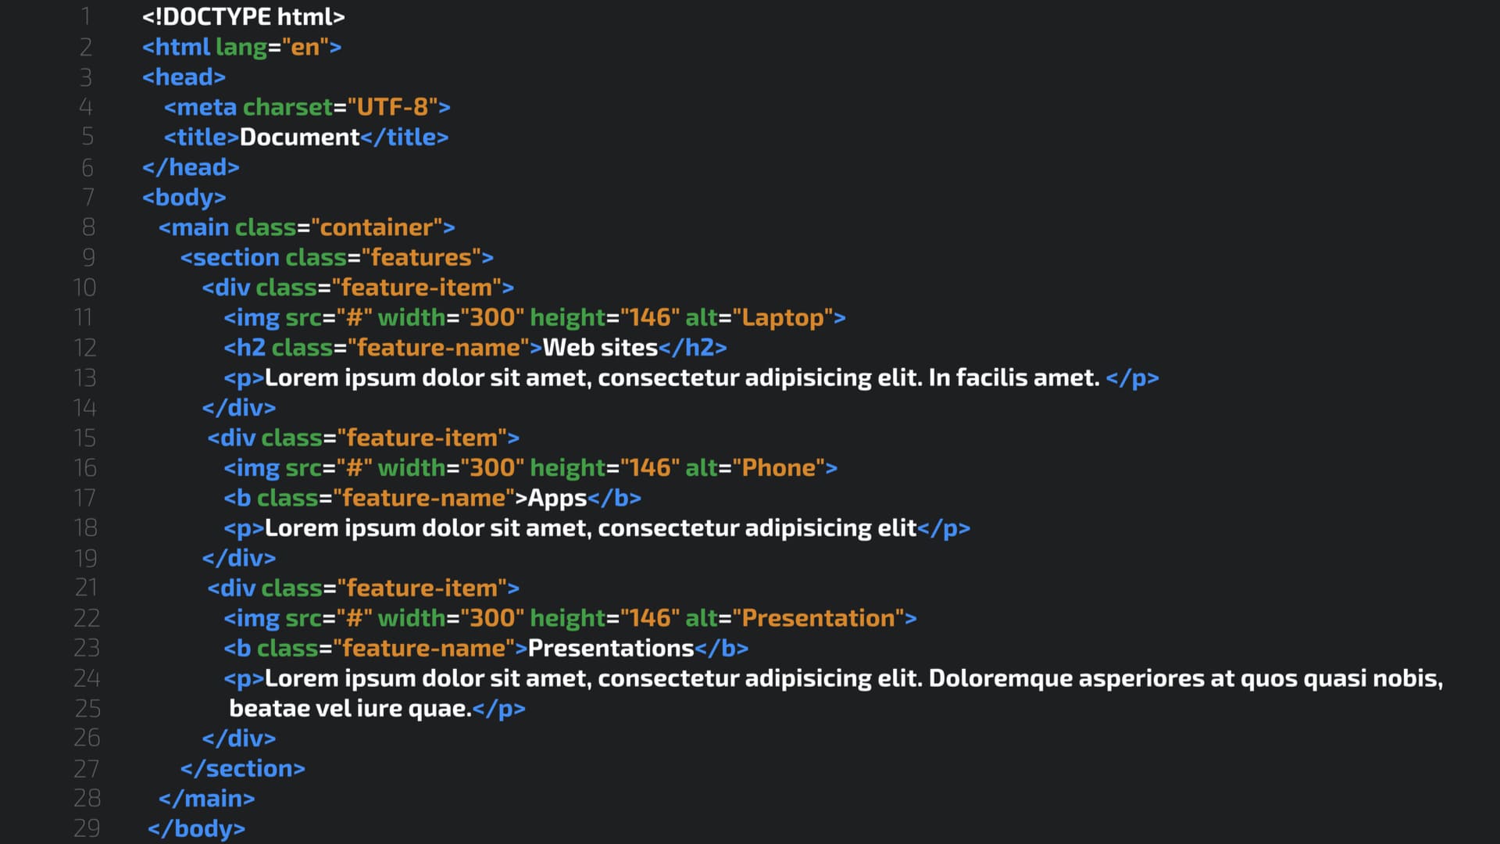This screenshot has width=1500, height=844.
Task: Click the closing </div> on line 19
Action: pyautogui.click(x=238, y=559)
